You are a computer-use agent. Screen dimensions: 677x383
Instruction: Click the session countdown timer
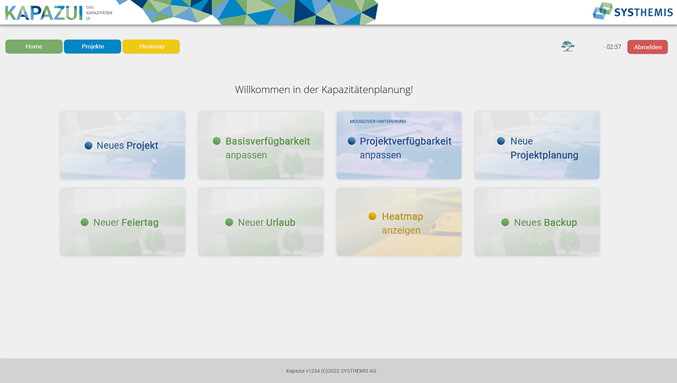tap(613, 47)
